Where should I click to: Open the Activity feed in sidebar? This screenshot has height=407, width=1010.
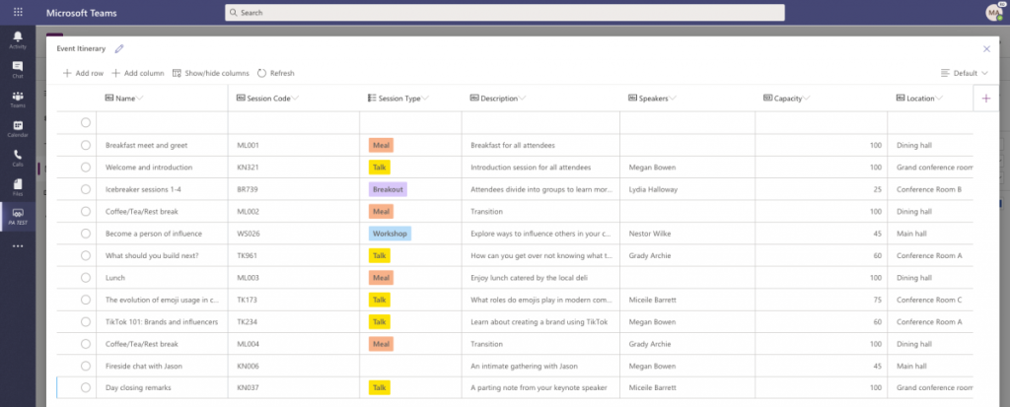(x=18, y=39)
